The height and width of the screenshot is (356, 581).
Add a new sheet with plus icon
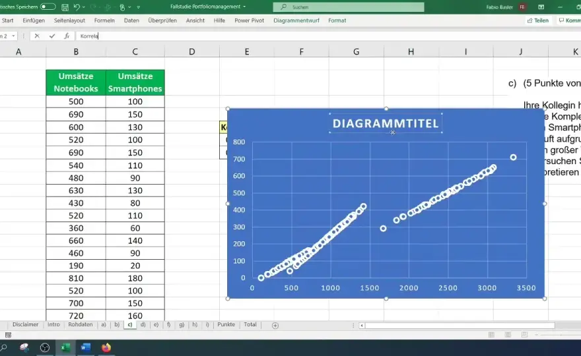275,325
